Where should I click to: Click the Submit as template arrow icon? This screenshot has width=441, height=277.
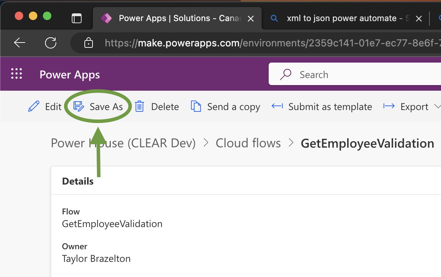pyautogui.click(x=277, y=106)
